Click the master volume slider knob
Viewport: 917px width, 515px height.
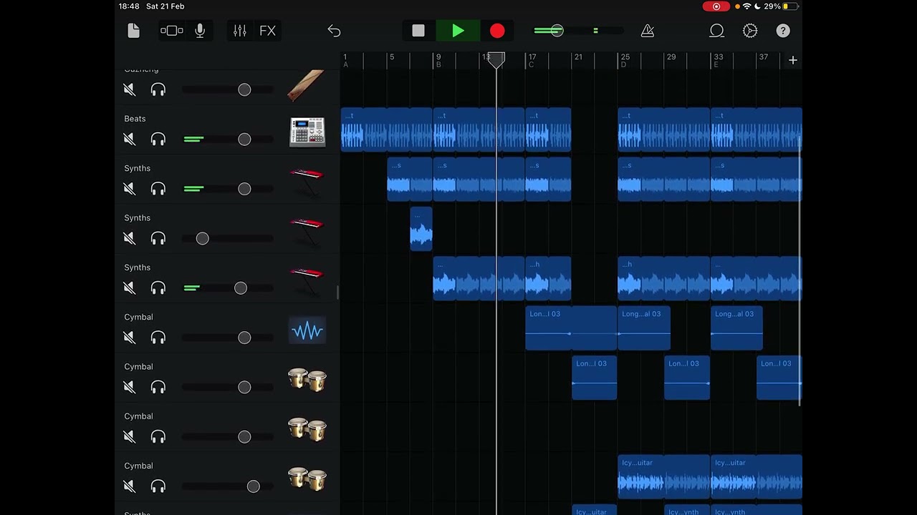point(557,31)
